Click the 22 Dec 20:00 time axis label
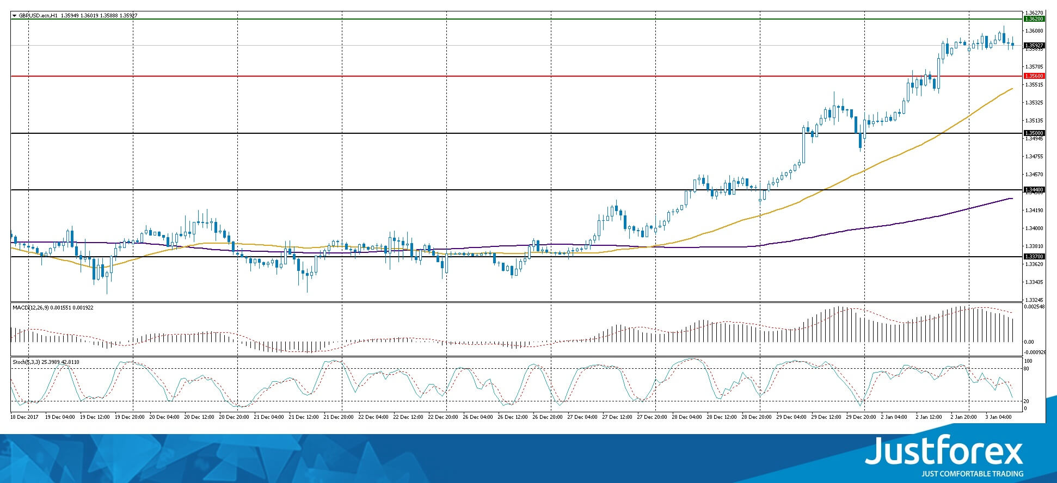This screenshot has height=483, width=1057. tap(443, 417)
